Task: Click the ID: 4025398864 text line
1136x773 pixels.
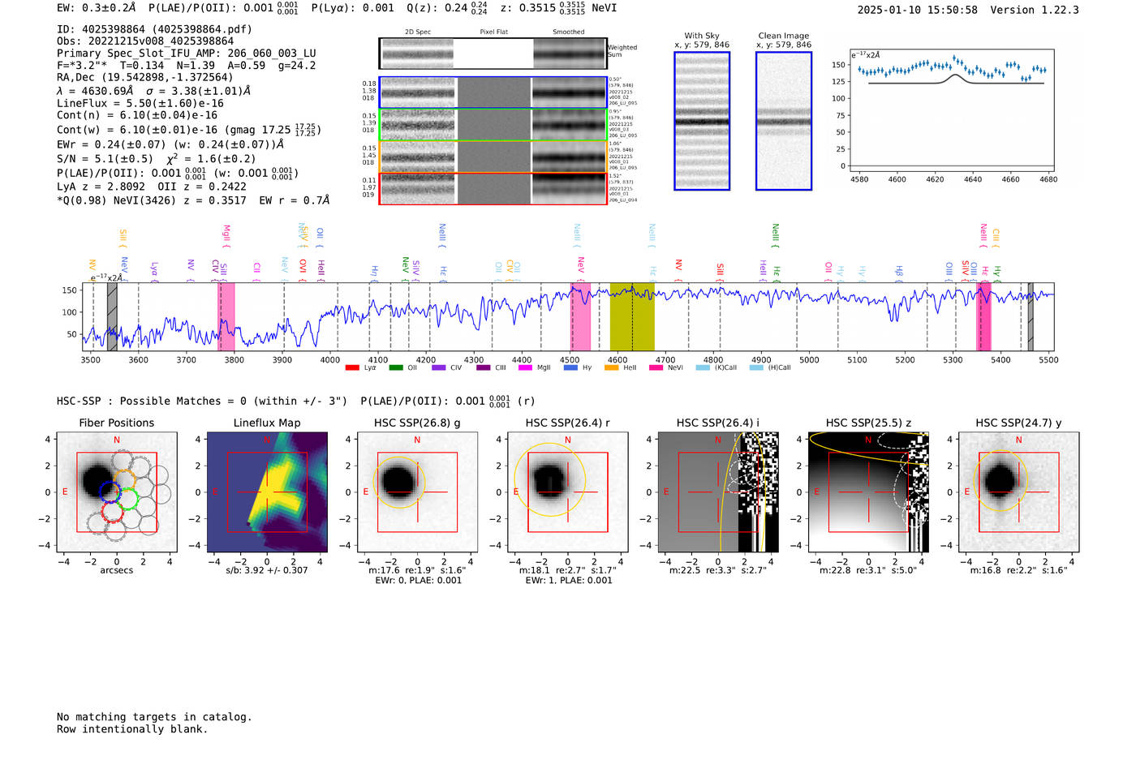Action: coord(154,29)
